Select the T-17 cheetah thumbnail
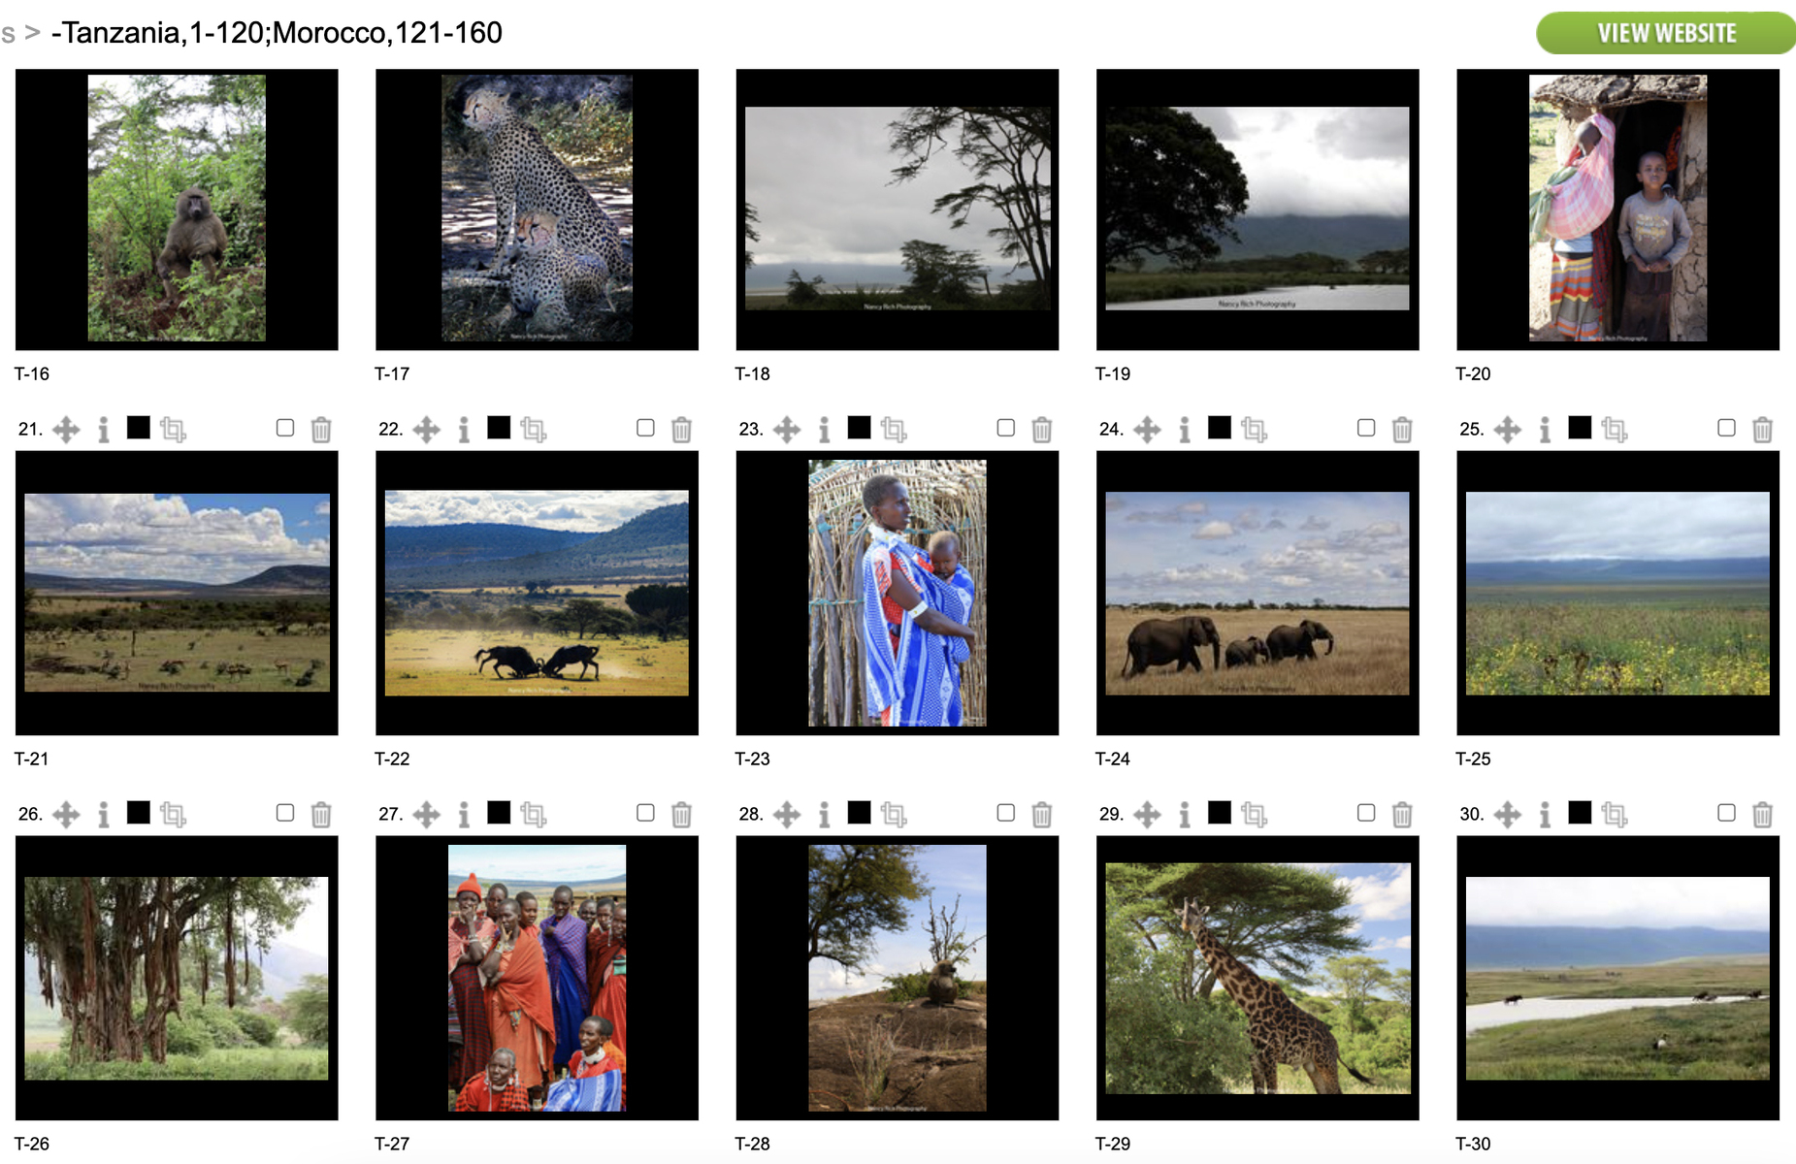This screenshot has height=1164, width=1796. 537,209
